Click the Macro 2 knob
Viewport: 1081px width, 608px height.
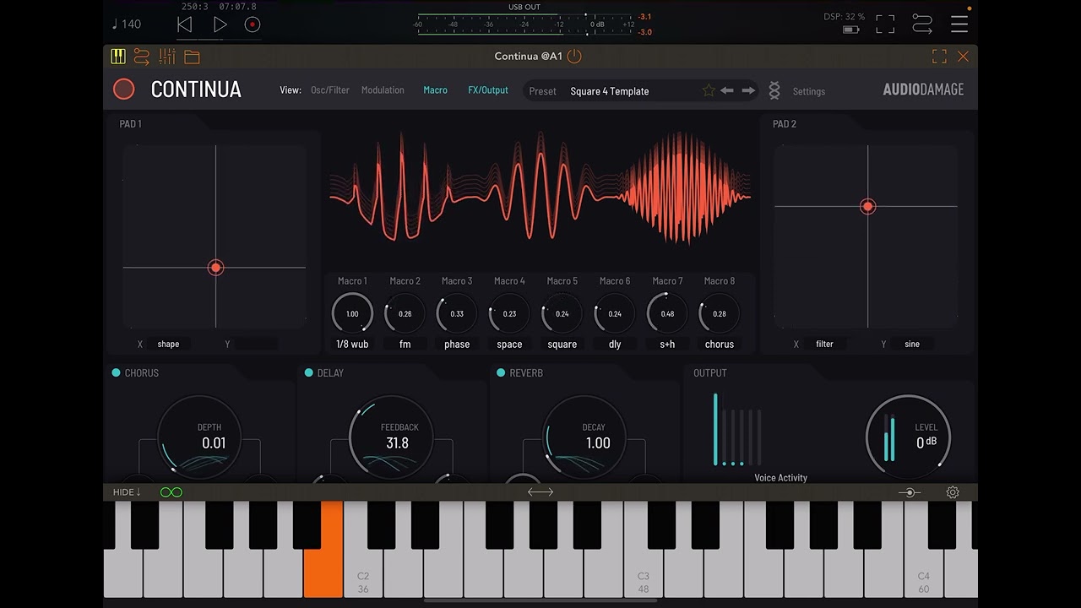tap(405, 313)
